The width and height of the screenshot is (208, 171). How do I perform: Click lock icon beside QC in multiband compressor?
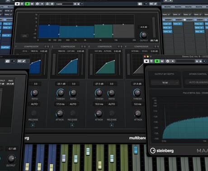point(156,4)
